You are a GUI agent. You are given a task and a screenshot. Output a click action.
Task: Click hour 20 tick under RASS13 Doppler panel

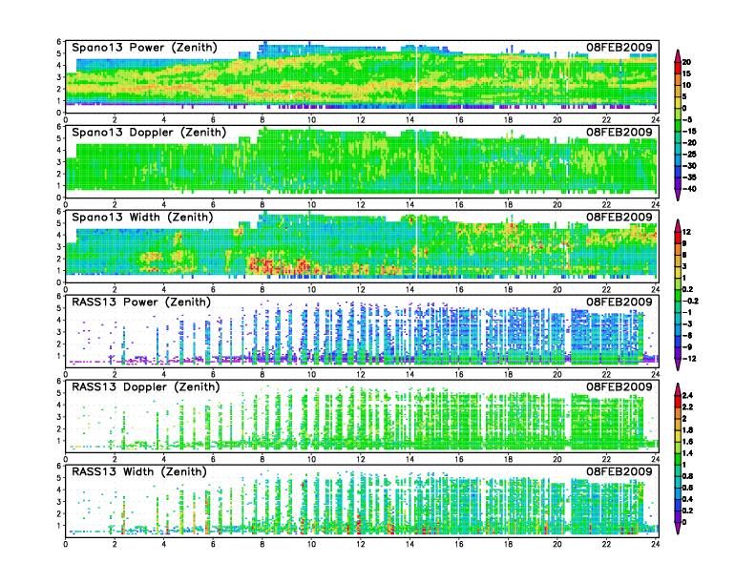(557, 459)
